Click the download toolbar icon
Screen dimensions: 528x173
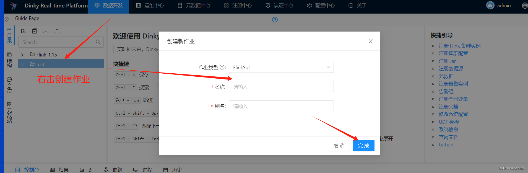(46, 31)
